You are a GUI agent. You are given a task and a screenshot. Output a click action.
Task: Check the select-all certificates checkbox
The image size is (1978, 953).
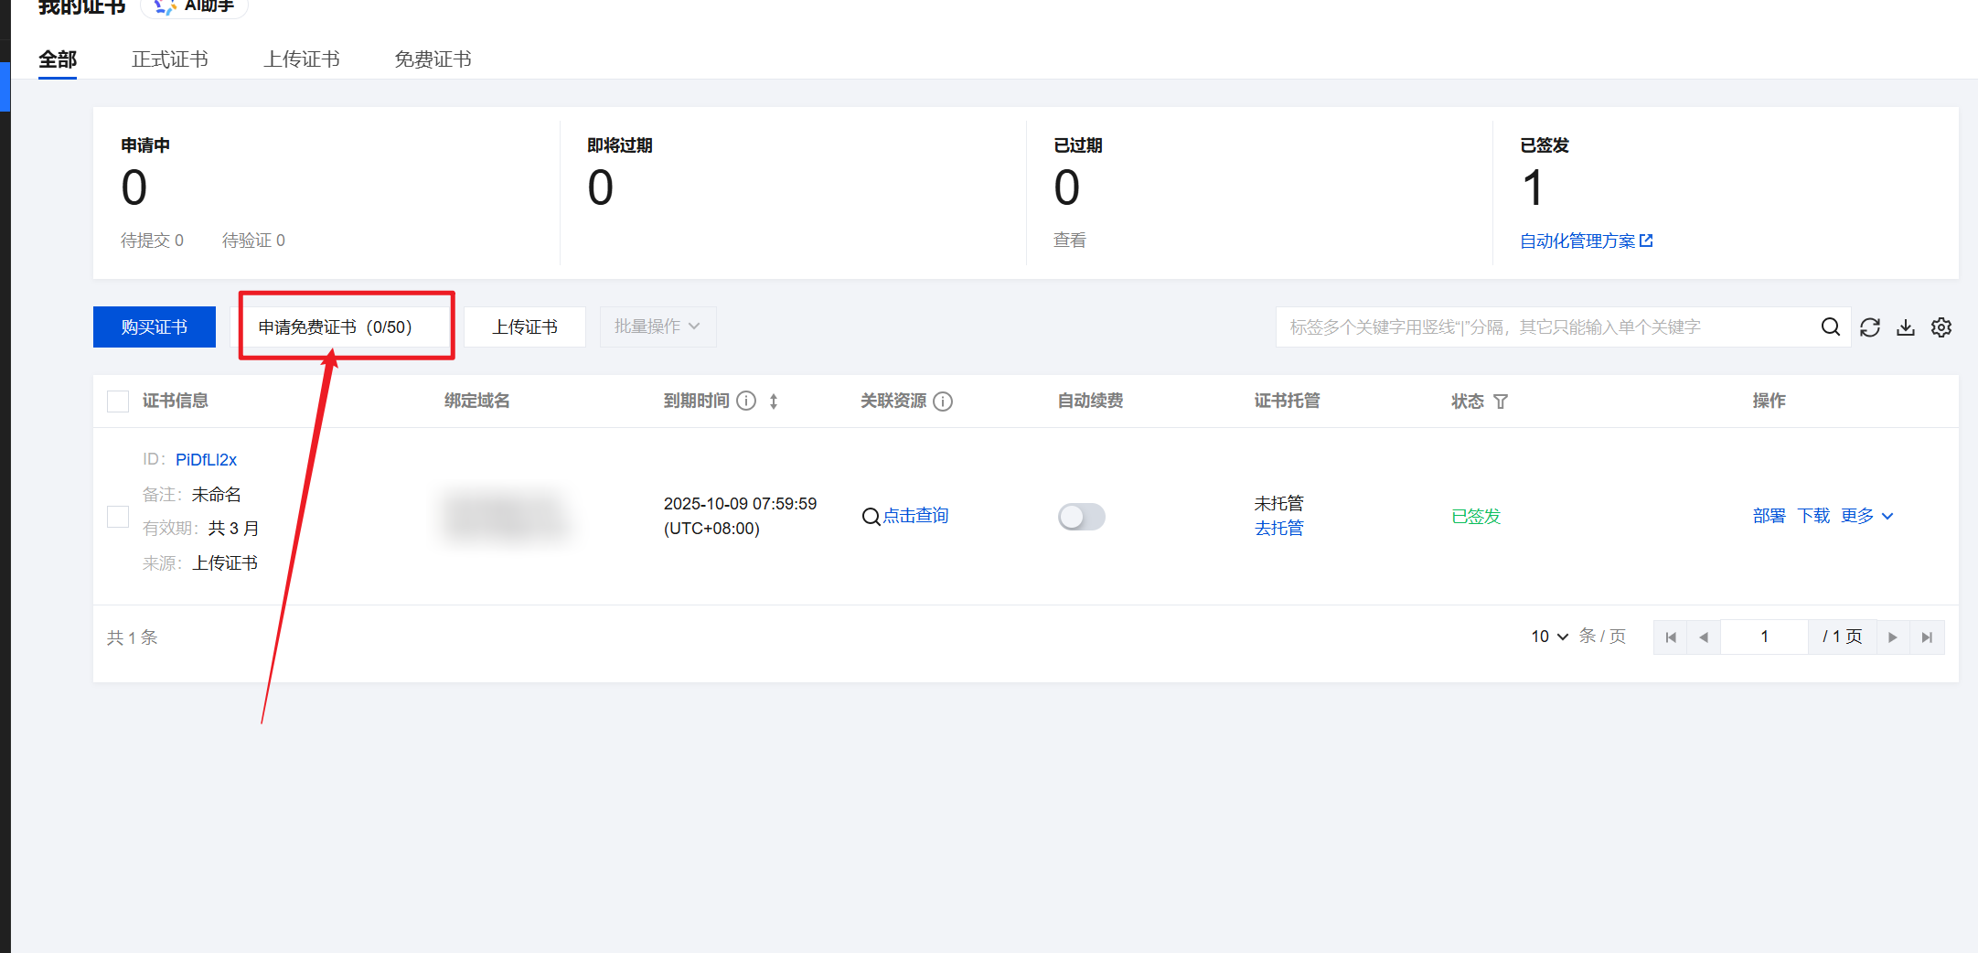tap(117, 401)
